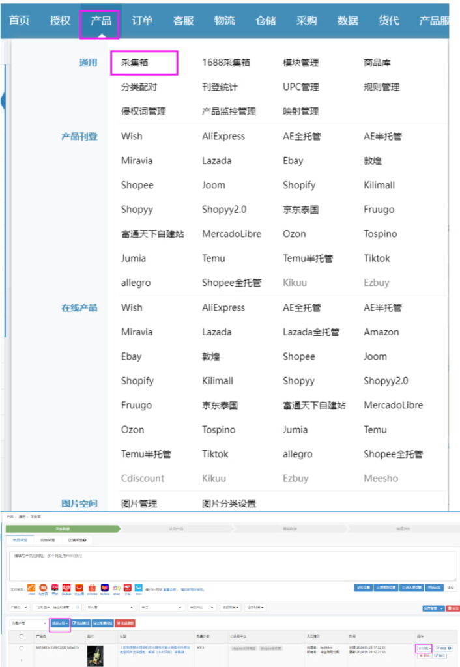
Task: Click the Shopee shopping-bag icon
Action: pos(92,588)
